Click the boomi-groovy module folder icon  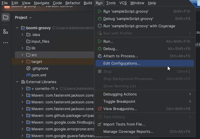[23, 28]
